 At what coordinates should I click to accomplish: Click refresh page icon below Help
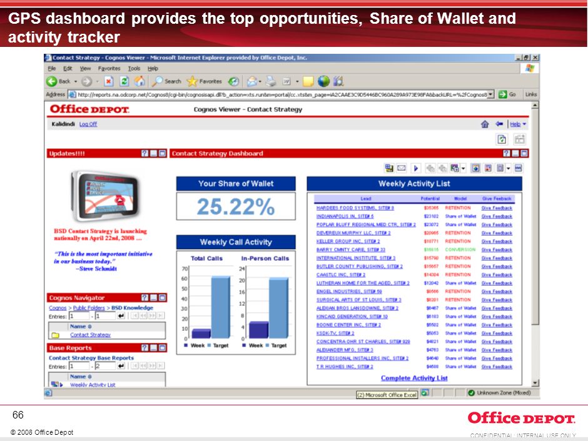(x=502, y=139)
